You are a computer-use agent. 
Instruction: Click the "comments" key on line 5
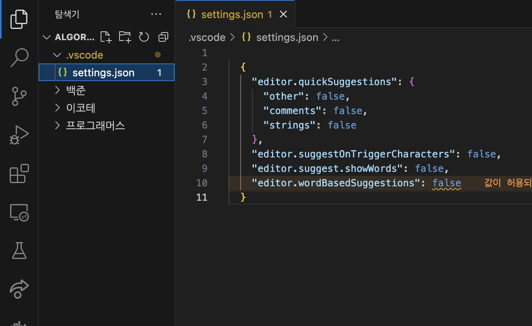293,111
